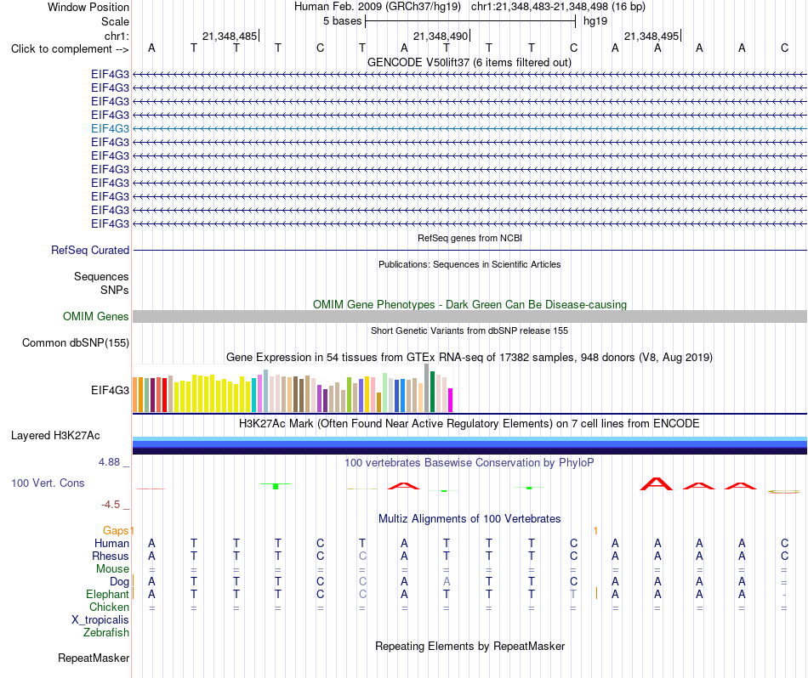Click the Zebrafish alignment row label
The image size is (808, 678).
[106, 632]
